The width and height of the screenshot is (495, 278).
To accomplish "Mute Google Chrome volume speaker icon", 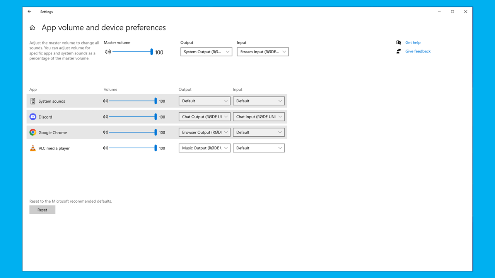I will tap(105, 132).
